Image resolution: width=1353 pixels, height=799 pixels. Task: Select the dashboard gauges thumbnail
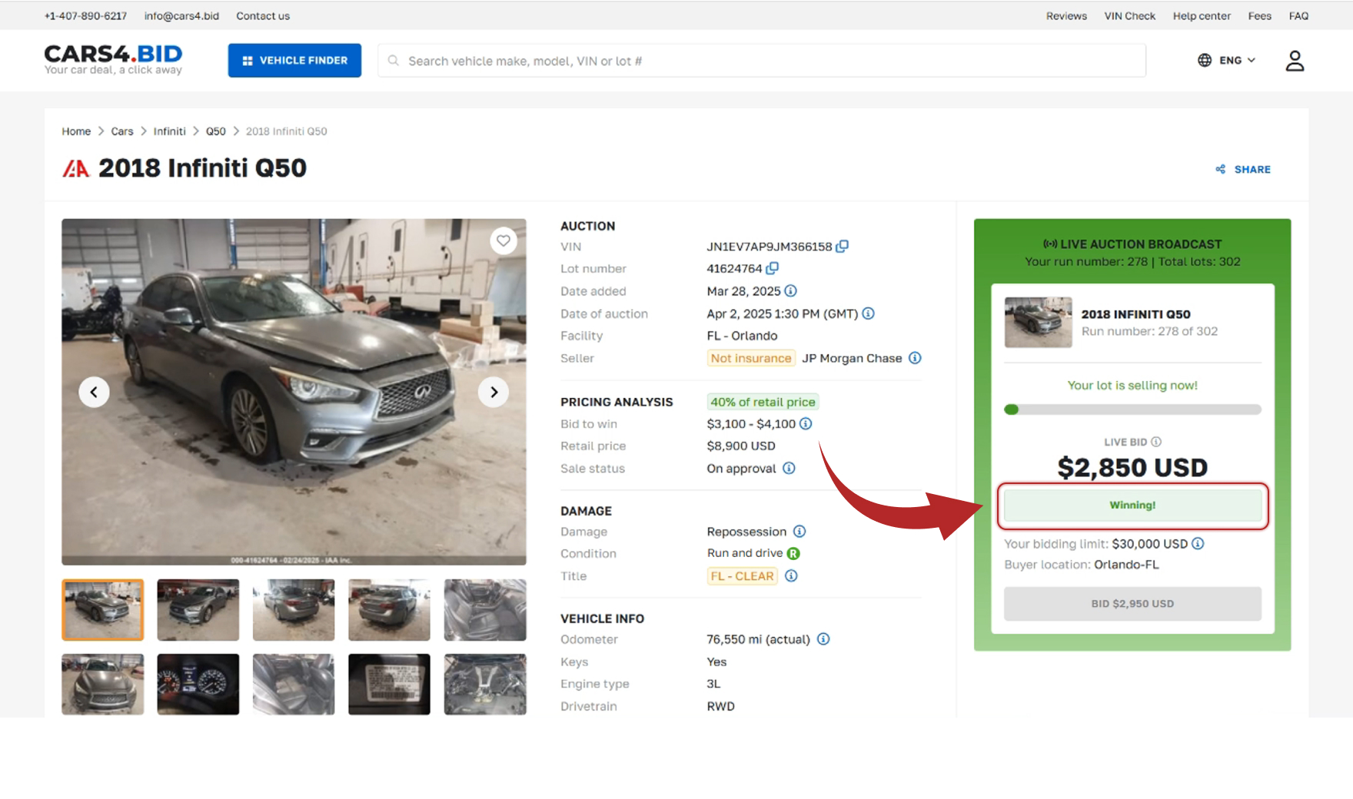click(x=198, y=685)
